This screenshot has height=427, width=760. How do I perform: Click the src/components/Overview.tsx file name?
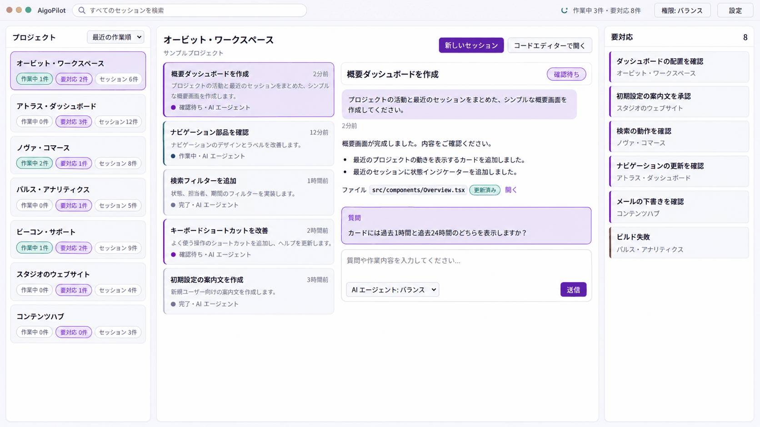point(418,190)
